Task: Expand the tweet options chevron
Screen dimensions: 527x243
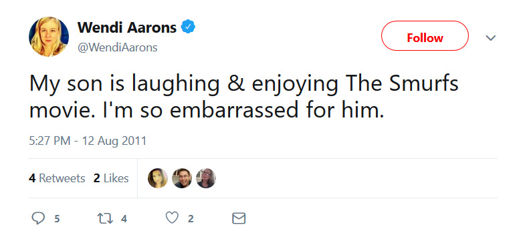Action: tap(491, 38)
